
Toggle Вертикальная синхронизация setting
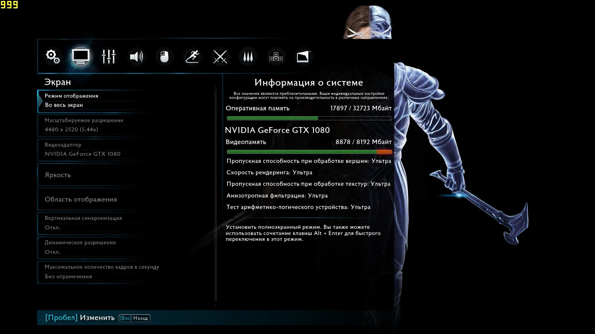click(93, 223)
